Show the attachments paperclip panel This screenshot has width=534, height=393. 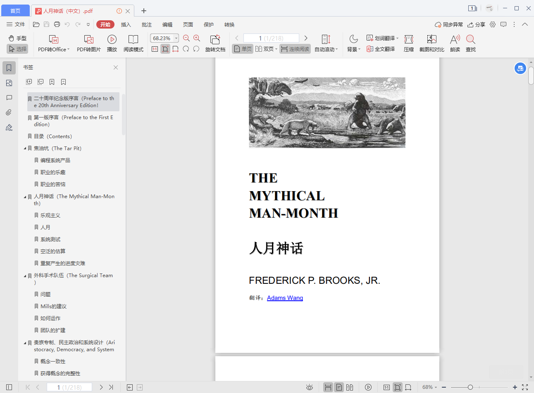point(9,113)
